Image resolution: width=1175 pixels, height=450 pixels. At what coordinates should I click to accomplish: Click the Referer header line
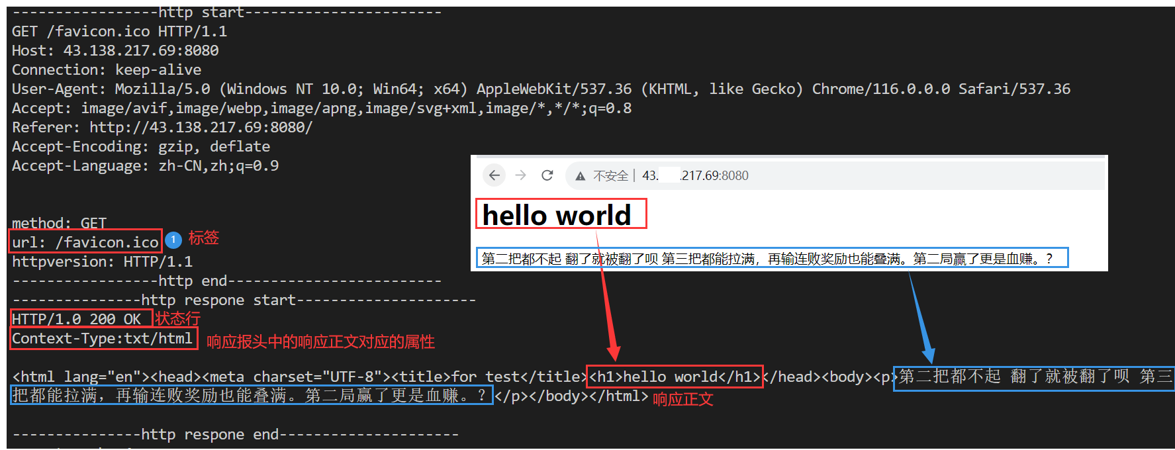pos(162,127)
